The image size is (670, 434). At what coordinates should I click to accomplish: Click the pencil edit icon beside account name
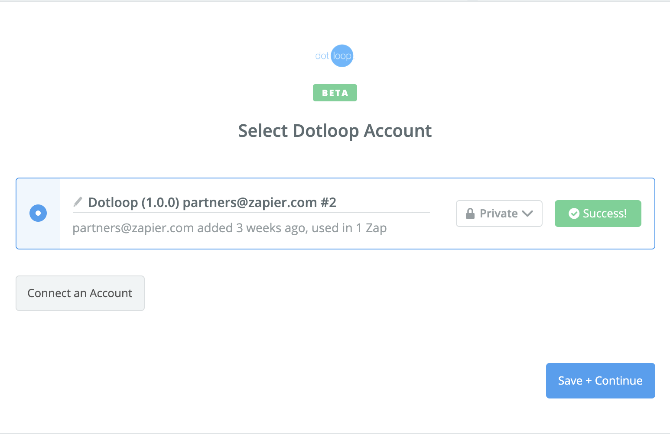(78, 202)
